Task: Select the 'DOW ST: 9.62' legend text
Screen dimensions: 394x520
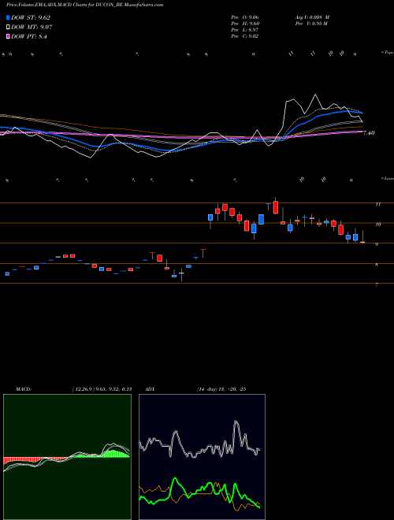Action: [x=31, y=18]
